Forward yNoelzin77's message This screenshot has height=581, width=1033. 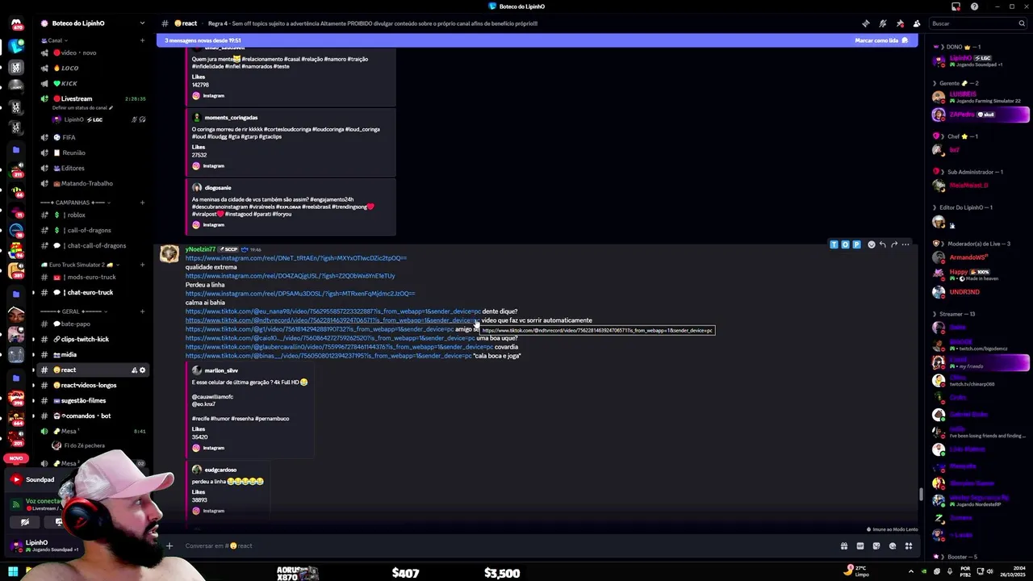893,245
